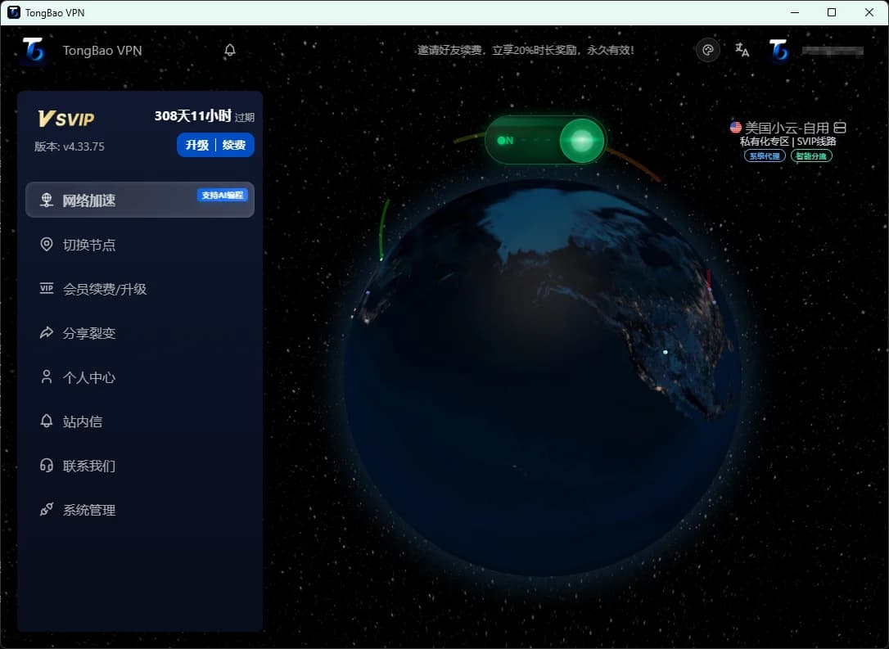Open 个人中心 in the sidebar
Image resolution: width=889 pixels, height=649 pixels.
tap(89, 377)
